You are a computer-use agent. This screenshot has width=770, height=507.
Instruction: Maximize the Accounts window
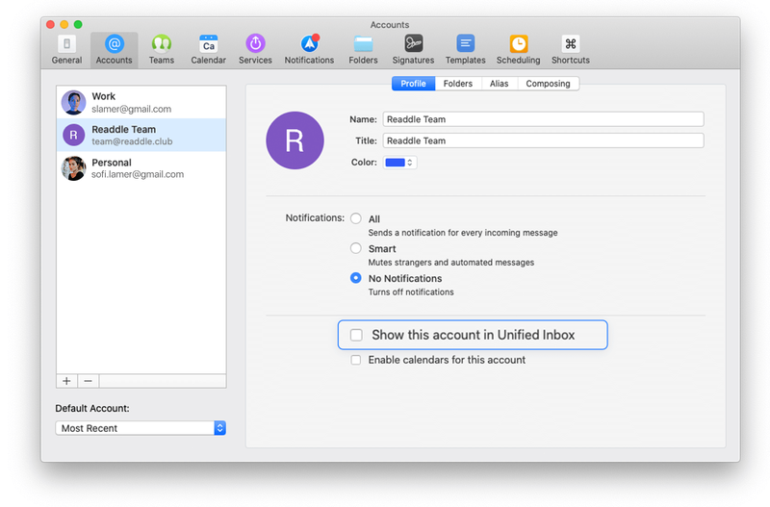tap(78, 24)
